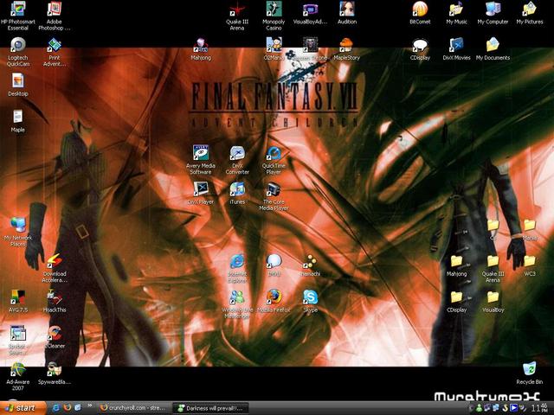
Task: Open the DivX Movies folder
Action: (456, 49)
